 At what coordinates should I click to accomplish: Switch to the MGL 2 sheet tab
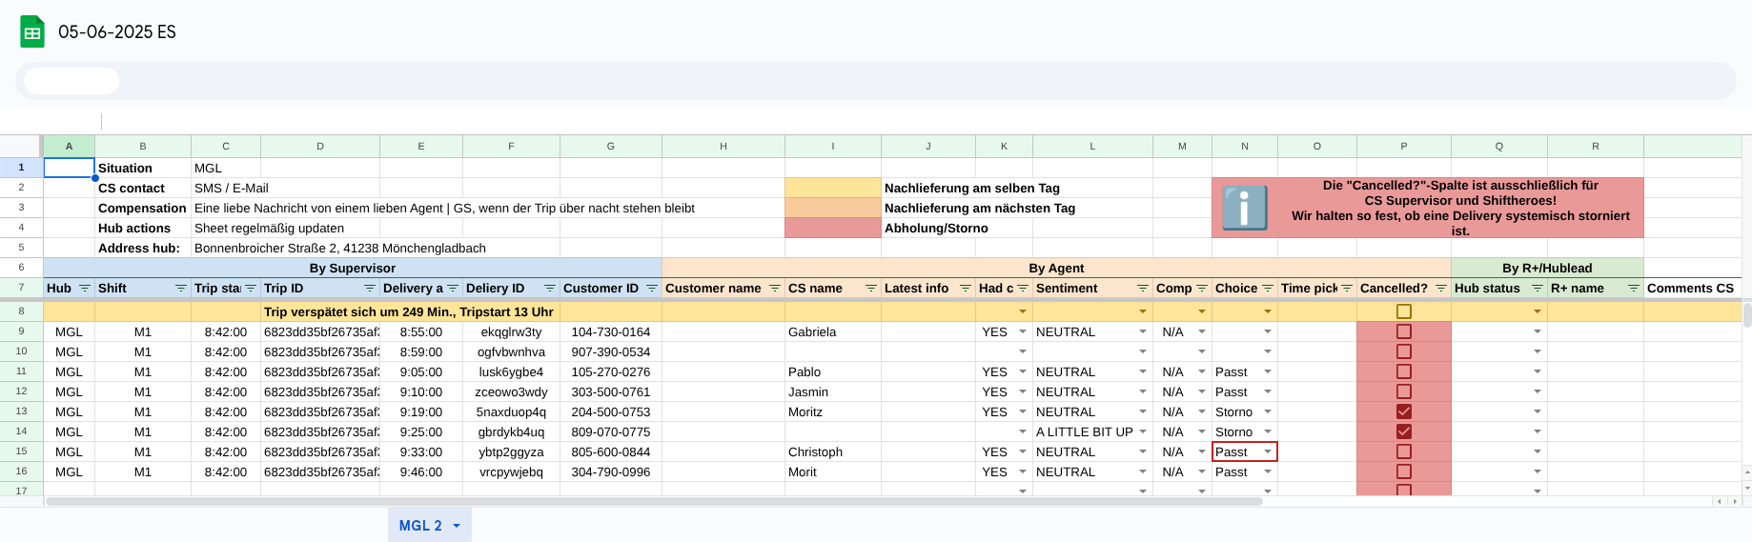[x=419, y=526]
